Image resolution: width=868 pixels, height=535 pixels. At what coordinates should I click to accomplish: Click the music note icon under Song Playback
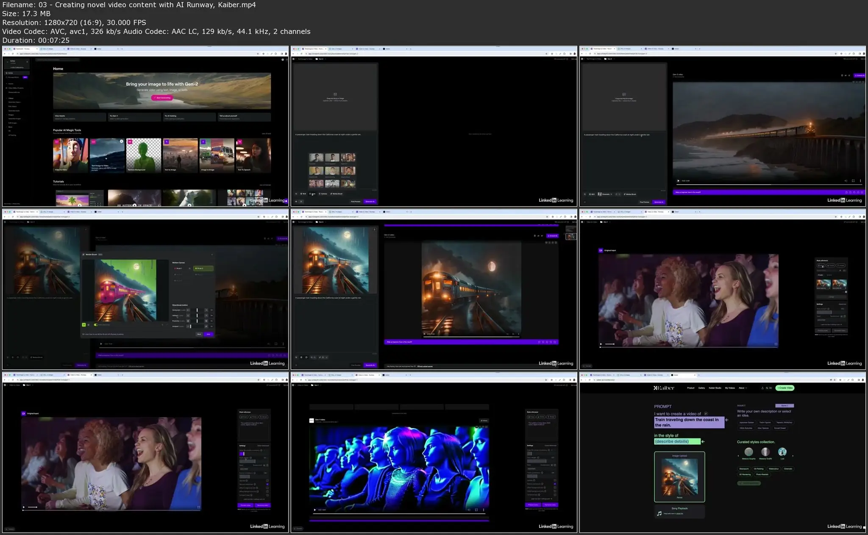pos(659,513)
